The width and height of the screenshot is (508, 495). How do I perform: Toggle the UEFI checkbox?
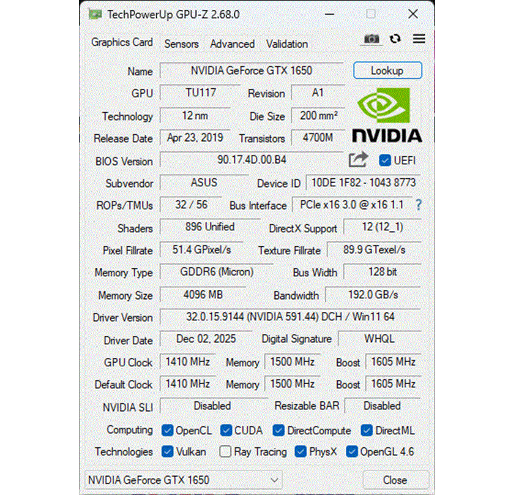pos(385,161)
